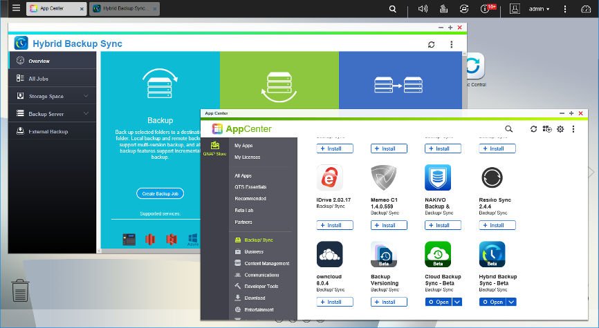Select Business category
Image resolution: width=599 pixels, height=328 pixels.
249,251
